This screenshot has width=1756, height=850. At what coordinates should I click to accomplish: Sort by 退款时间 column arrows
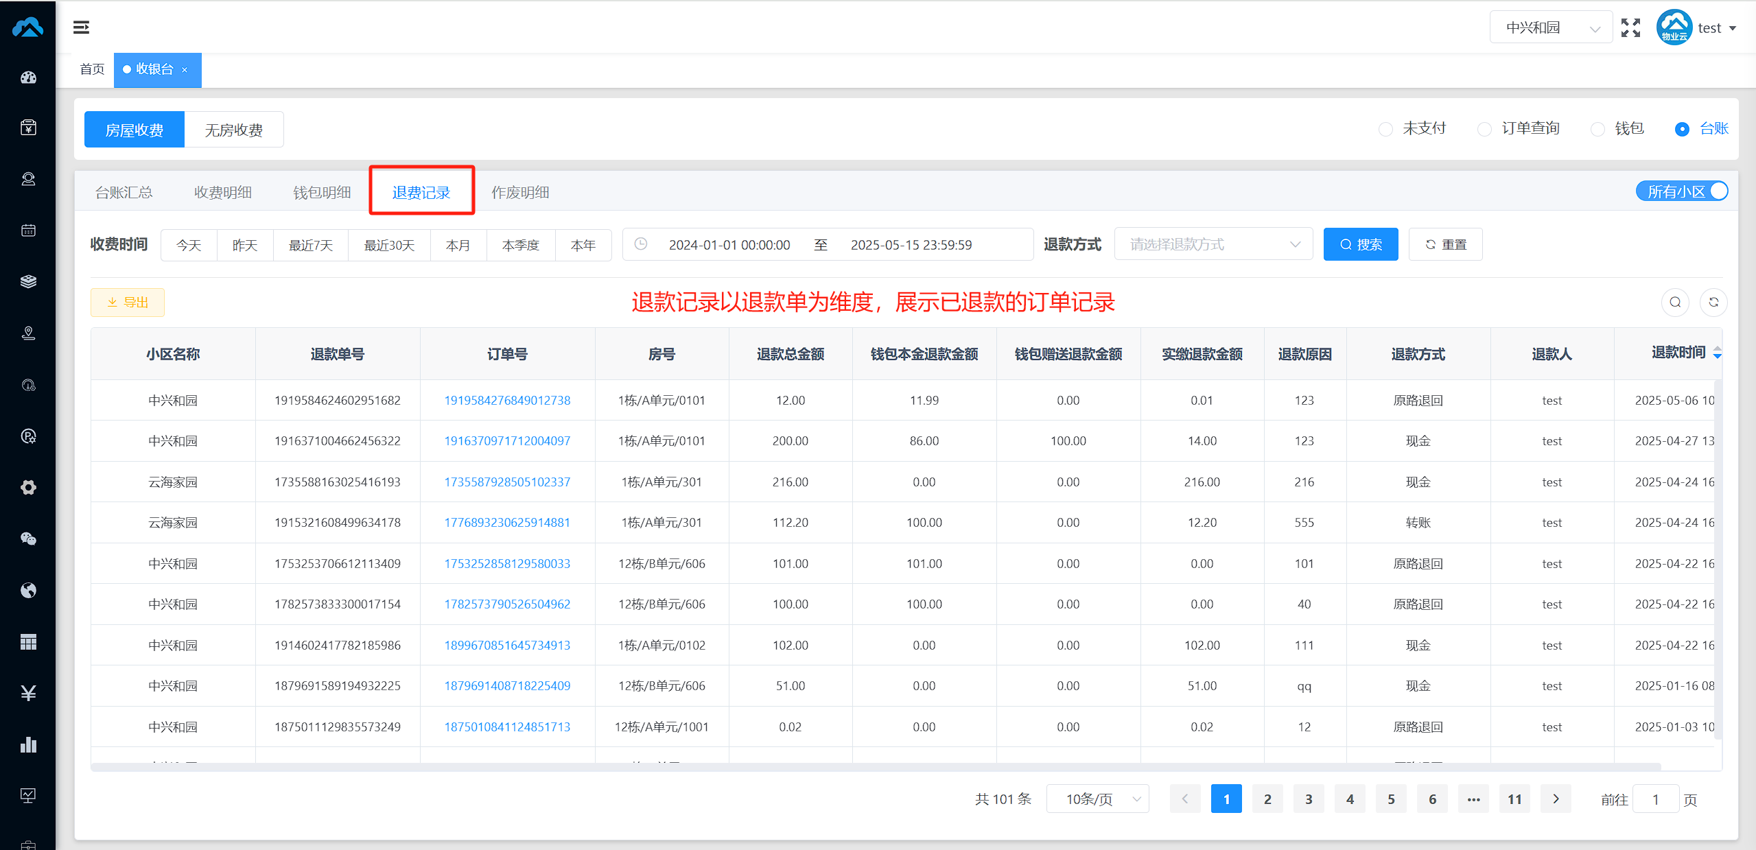1717,353
